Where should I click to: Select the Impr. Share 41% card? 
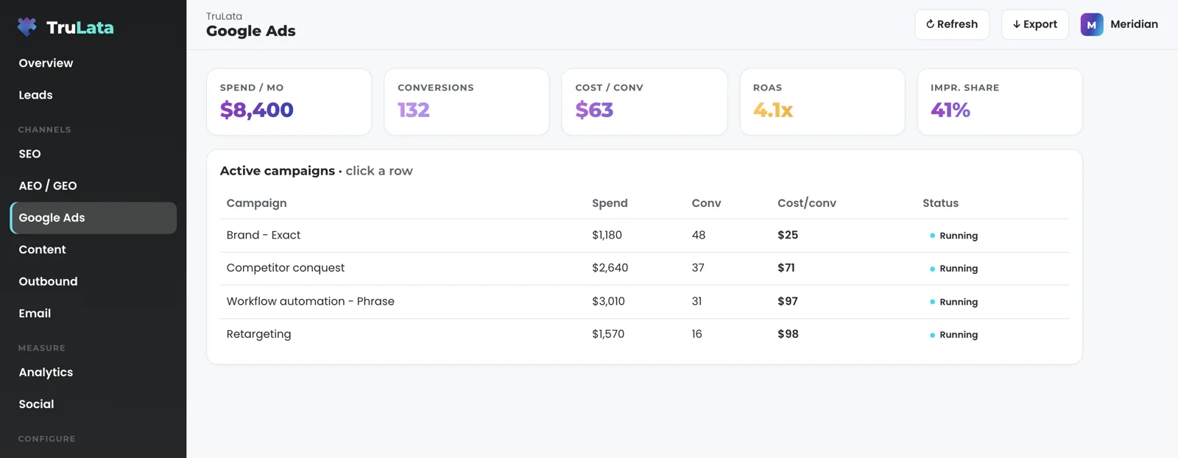1000,102
